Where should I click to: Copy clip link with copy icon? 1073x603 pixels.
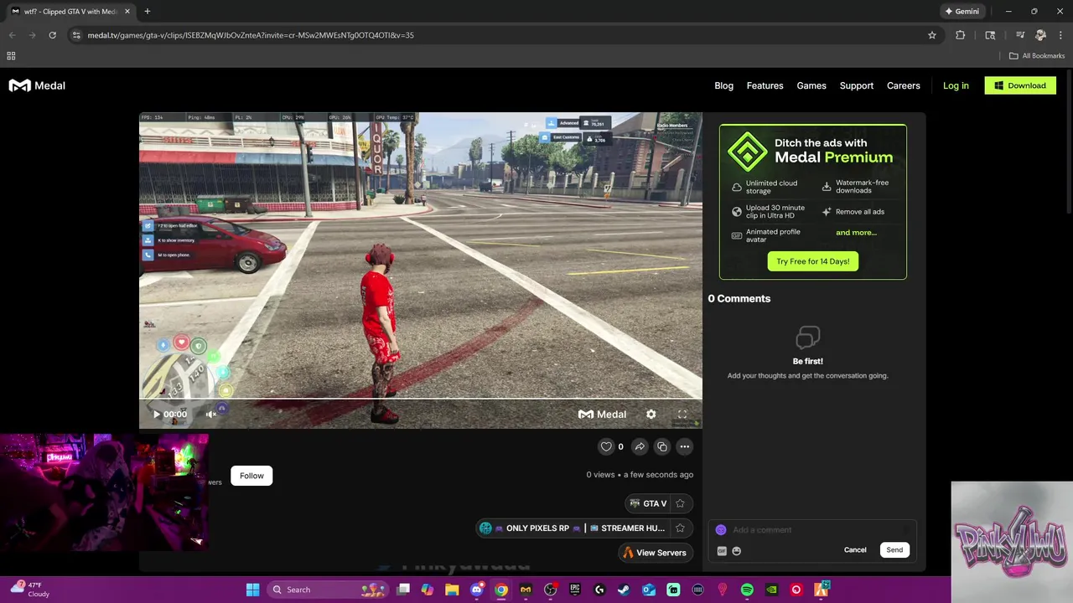[662, 446]
